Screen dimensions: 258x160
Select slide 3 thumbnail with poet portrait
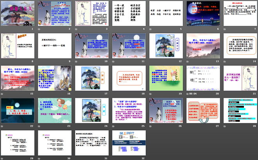[92, 14]
